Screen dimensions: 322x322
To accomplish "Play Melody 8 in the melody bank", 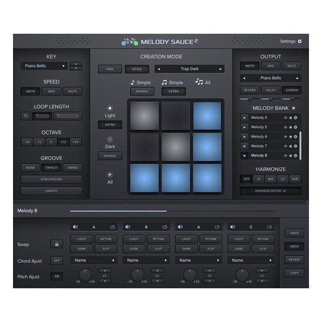I will pyautogui.click(x=244, y=156).
